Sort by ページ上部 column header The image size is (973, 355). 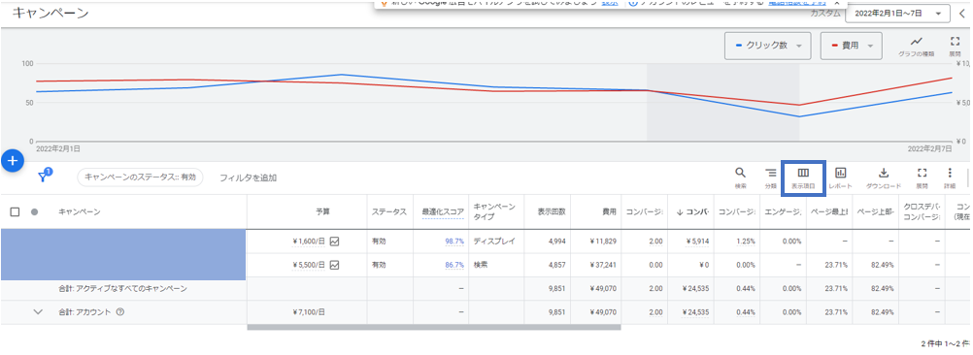coord(876,211)
